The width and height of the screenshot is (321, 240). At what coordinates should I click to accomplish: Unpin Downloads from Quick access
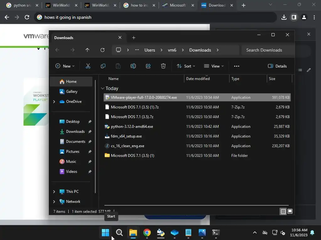90,132
